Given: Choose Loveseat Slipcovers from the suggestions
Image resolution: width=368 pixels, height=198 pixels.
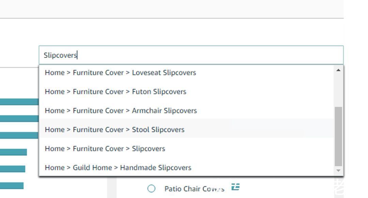Looking at the screenshot, I should pyautogui.click(x=120, y=73).
